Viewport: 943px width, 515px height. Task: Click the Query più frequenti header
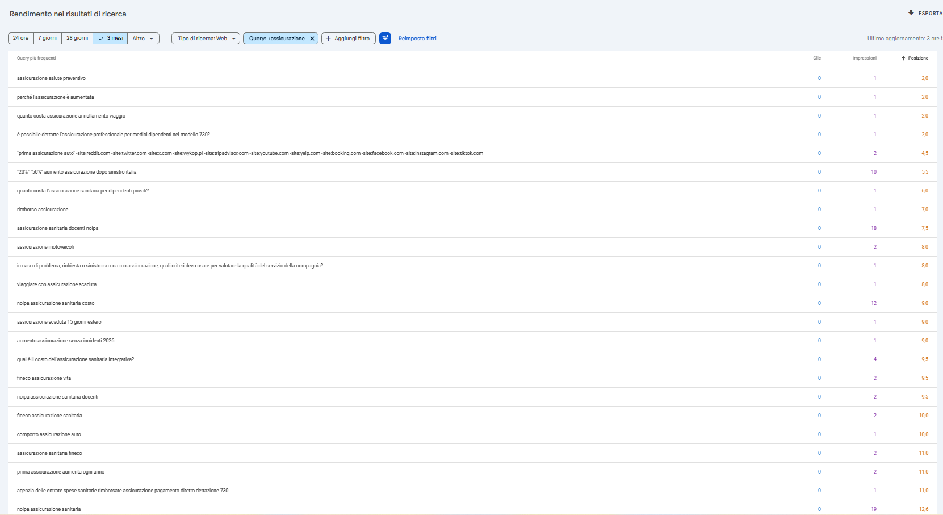coord(36,58)
